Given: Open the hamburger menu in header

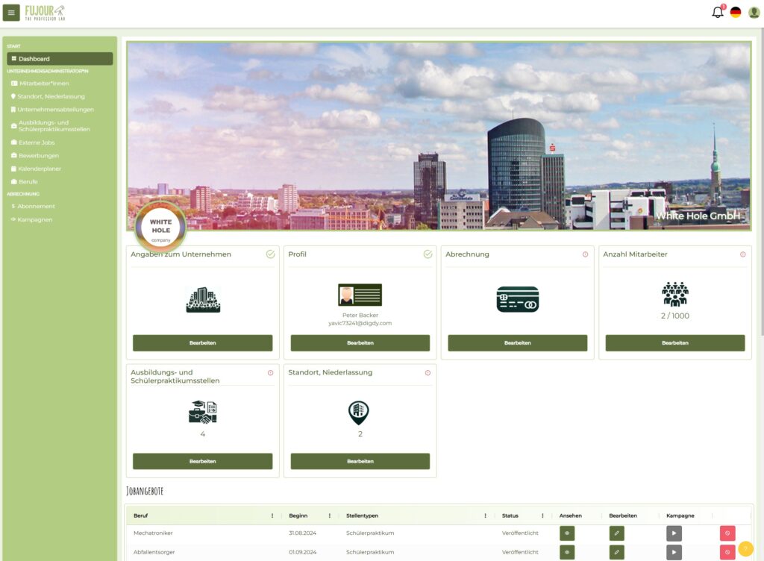Looking at the screenshot, I should [11, 13].
